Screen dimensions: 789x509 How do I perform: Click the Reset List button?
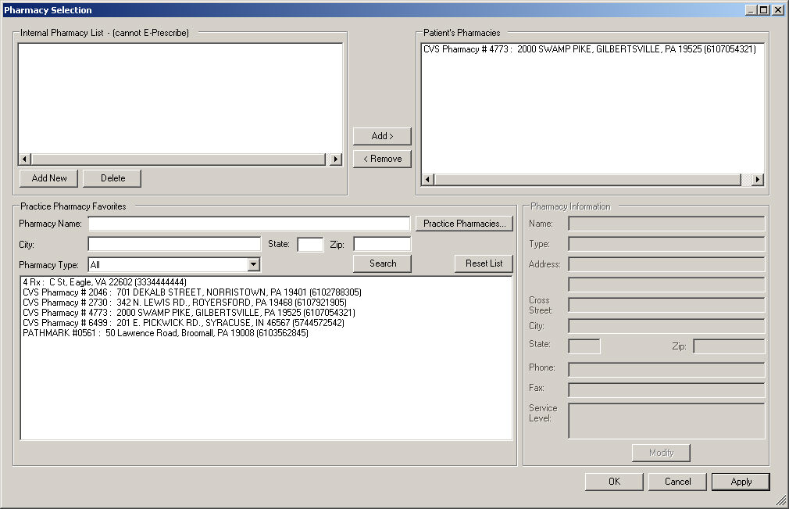coord(484,263)
